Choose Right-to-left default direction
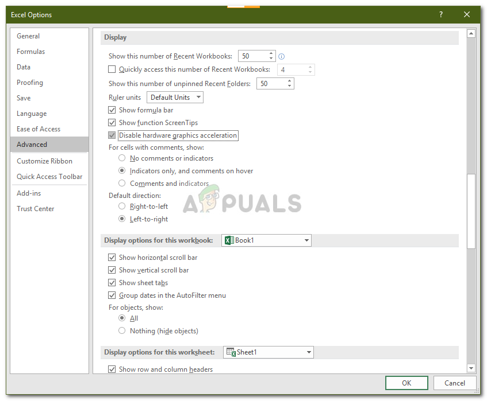The height and width of the screenshot is (401, 487). (x=122, y=207)
